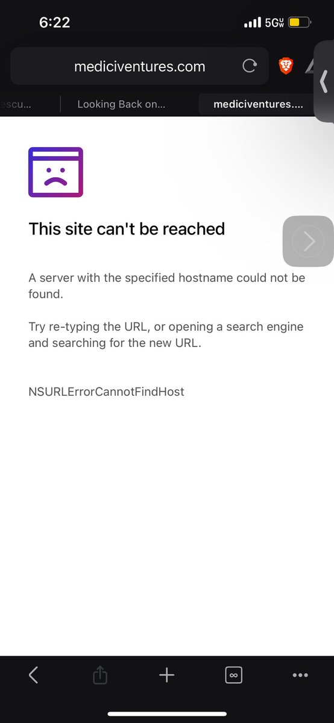
Task: Switch to the 'Looking Back on...' tab
Action: point(121,104)
